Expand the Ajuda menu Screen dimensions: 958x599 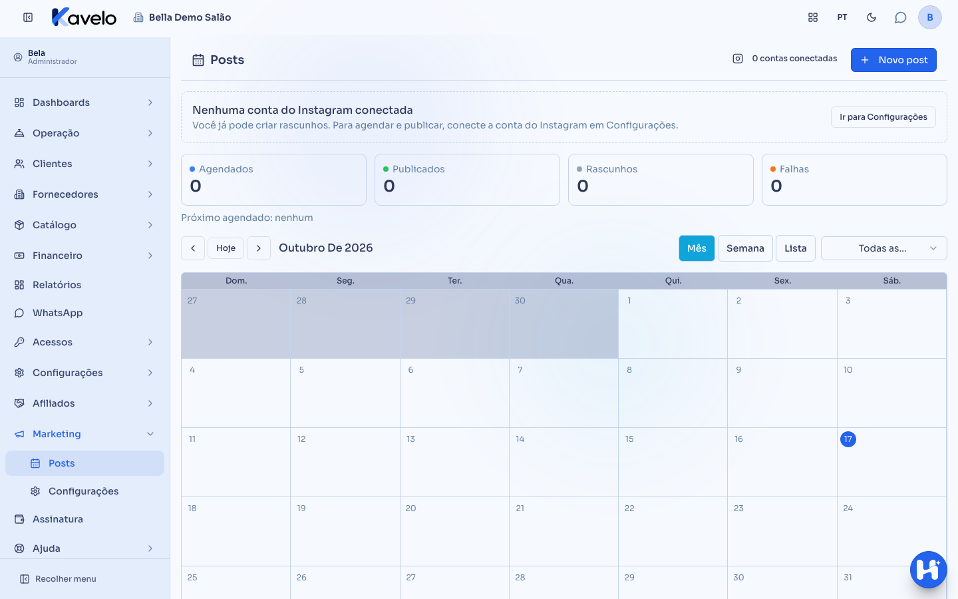[84, 548]
